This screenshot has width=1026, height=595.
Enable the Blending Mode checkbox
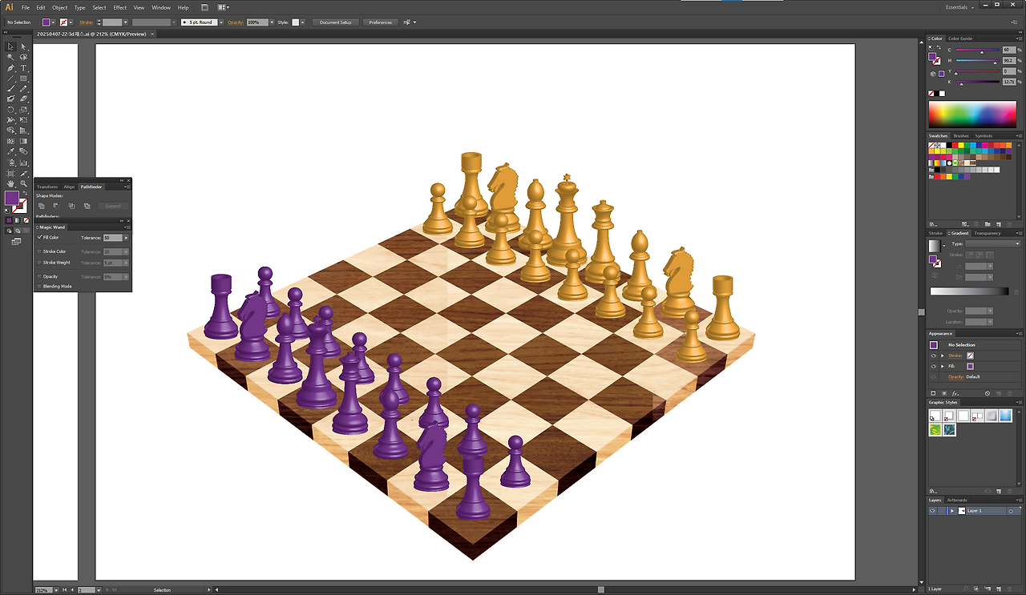39,286
